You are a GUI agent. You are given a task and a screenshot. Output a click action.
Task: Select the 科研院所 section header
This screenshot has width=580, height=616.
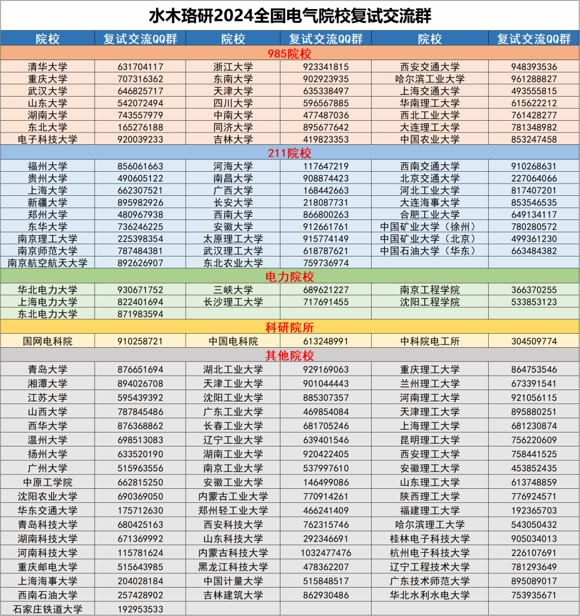[290, 327]
